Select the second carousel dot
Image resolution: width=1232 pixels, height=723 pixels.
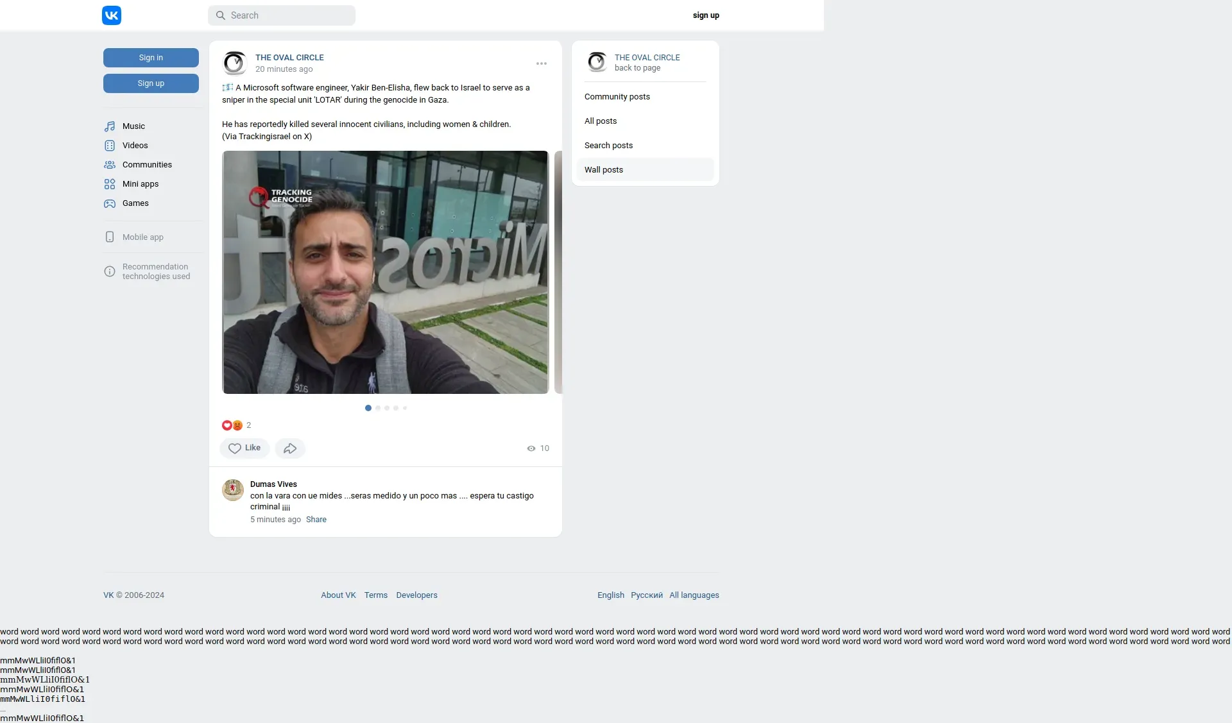pyautogui.click(x=378, y=408)
